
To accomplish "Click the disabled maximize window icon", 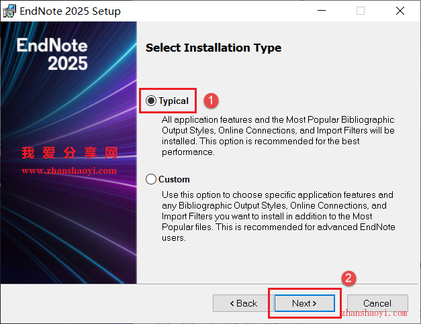I will 361,11.
